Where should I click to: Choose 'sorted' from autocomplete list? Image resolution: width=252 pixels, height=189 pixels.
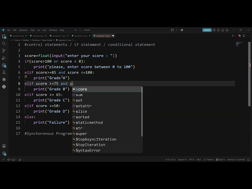(107, 117)
